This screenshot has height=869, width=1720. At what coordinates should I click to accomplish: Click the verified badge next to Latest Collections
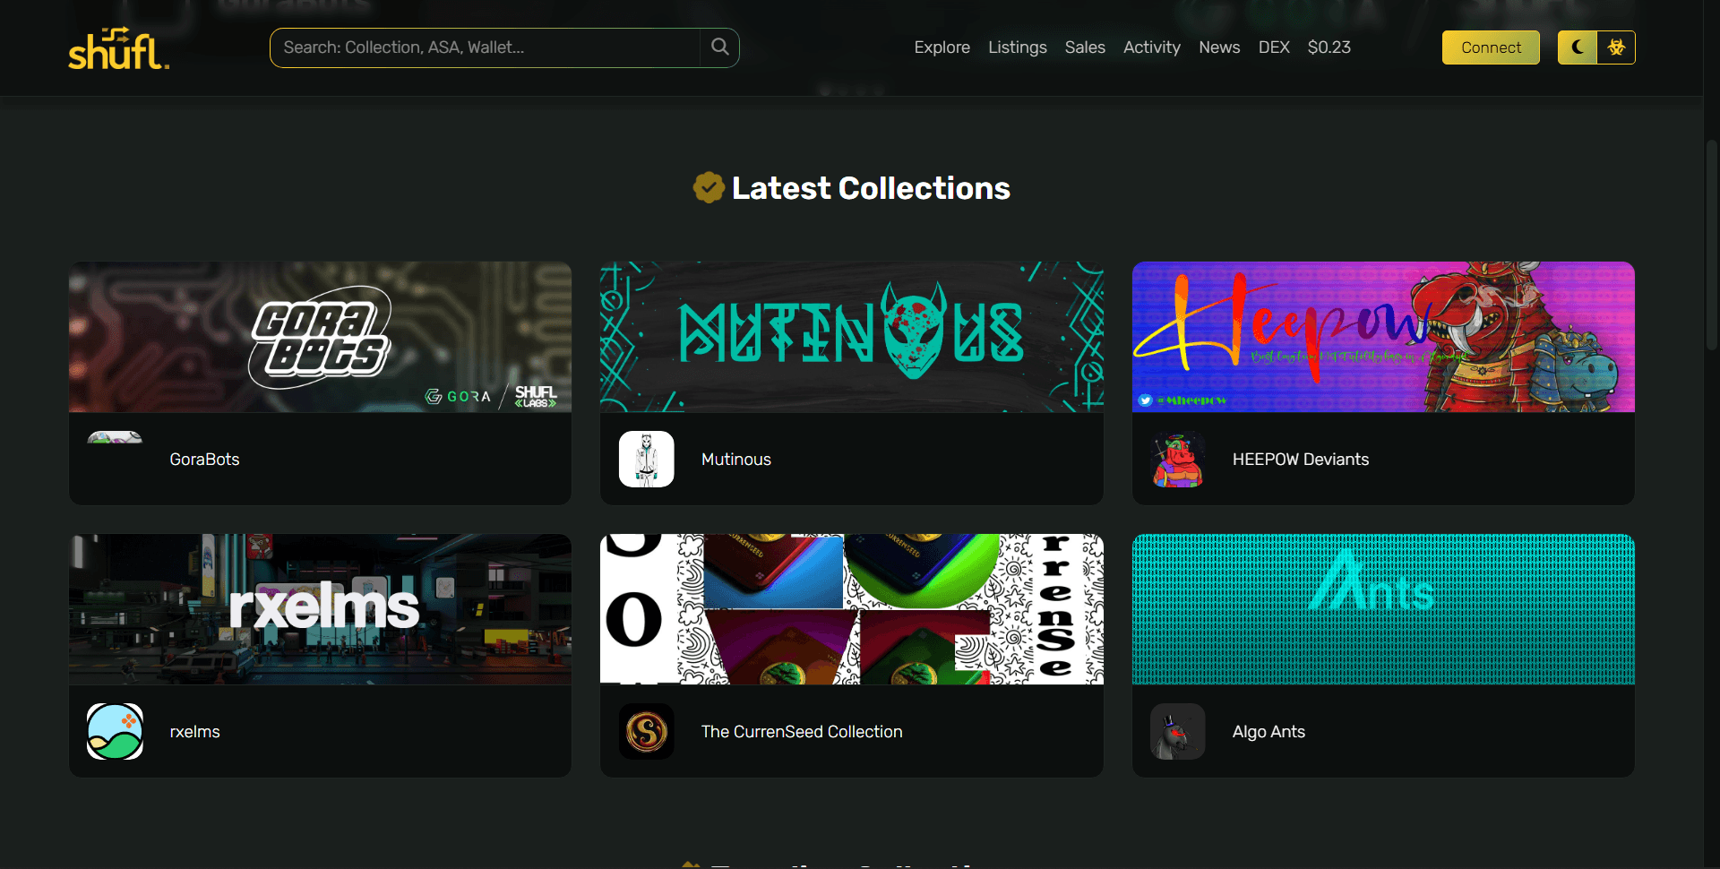tap(709, 188)
